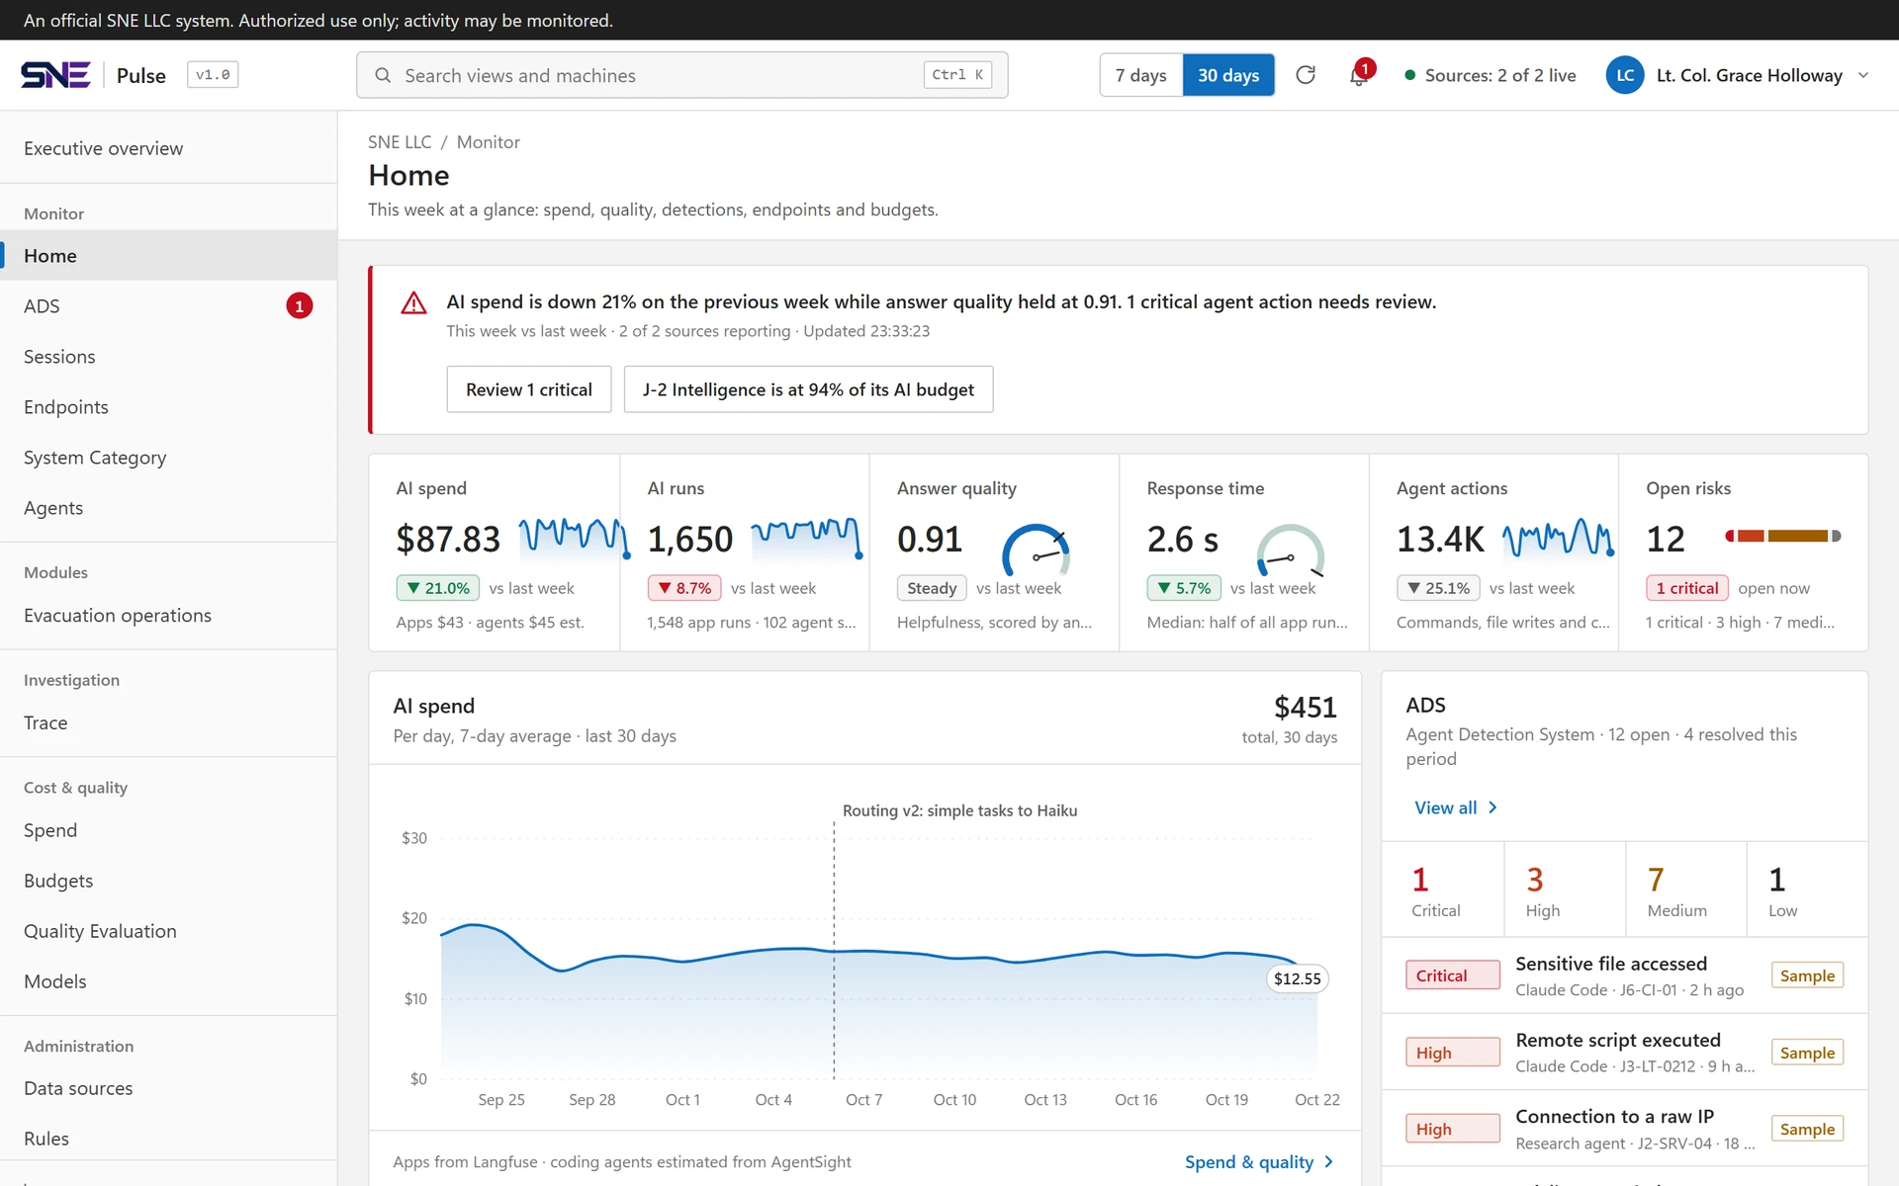This screenshot has height=1186, width=1899.
Task: Click the AI spend sparkline
Action: coord(574,538)
